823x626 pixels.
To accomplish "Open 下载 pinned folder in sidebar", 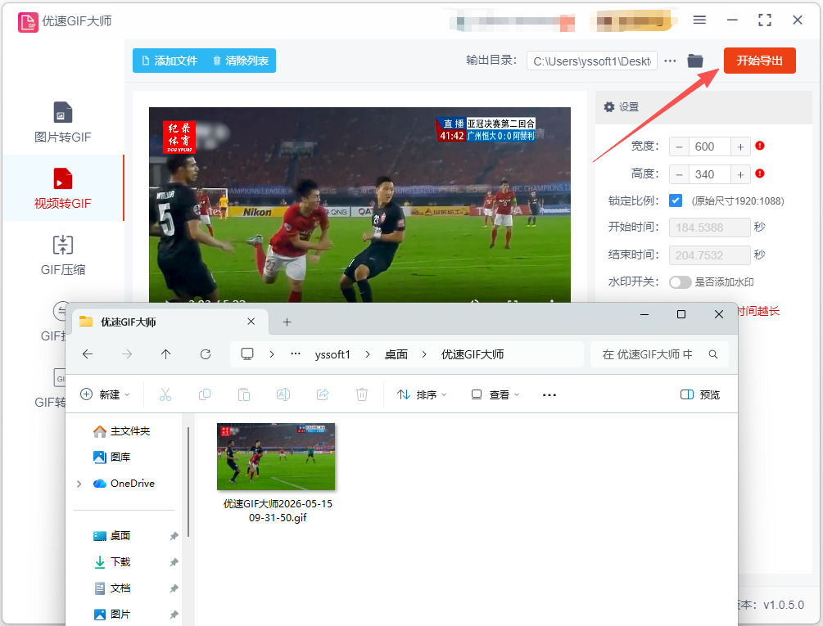I will (112, 562).
